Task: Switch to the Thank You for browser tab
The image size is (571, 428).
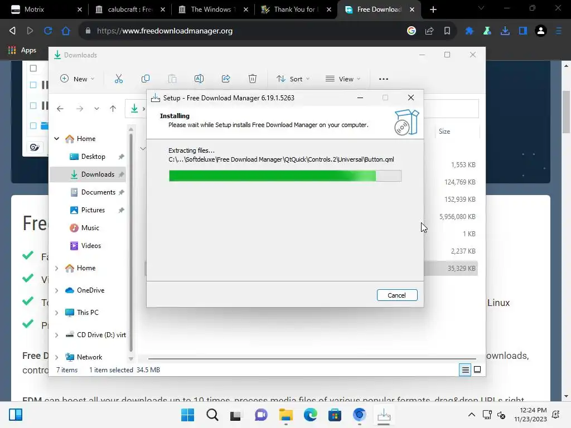Action: pyautogui.click(x=294, y=9)
